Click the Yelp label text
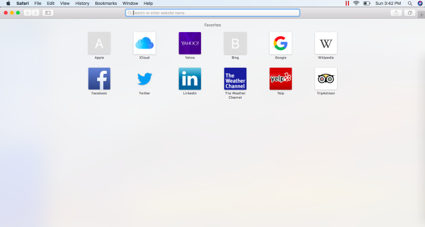 pyautogui.click(x=280, y=93)
